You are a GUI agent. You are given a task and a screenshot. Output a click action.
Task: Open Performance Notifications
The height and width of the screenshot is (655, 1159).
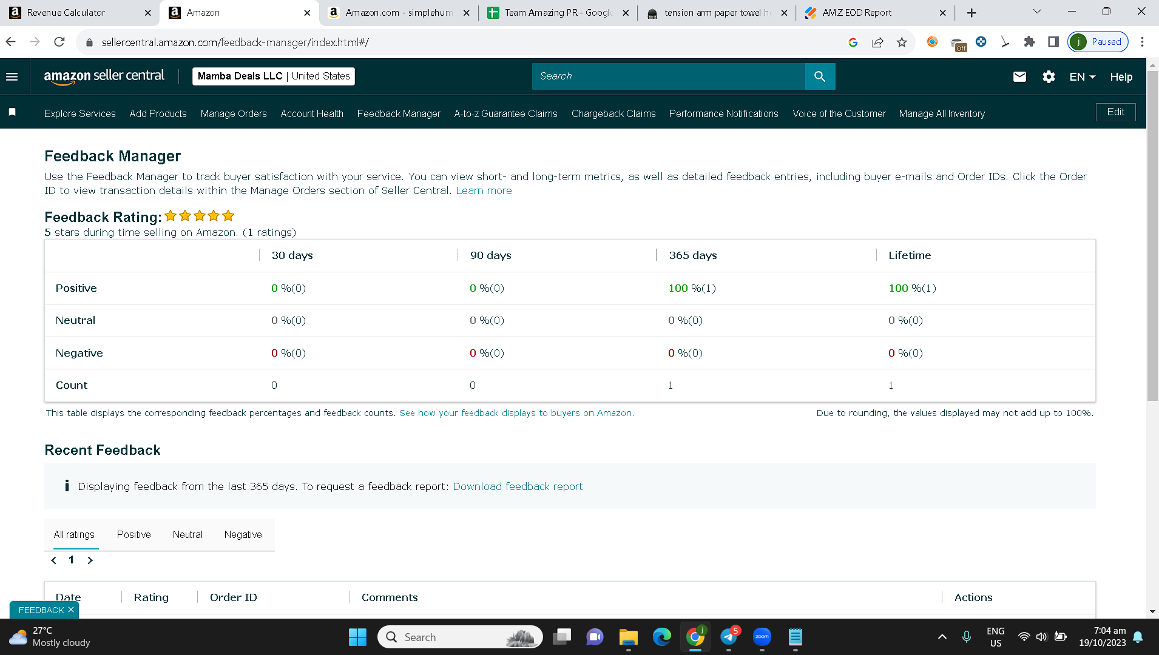tap(723, 113)
